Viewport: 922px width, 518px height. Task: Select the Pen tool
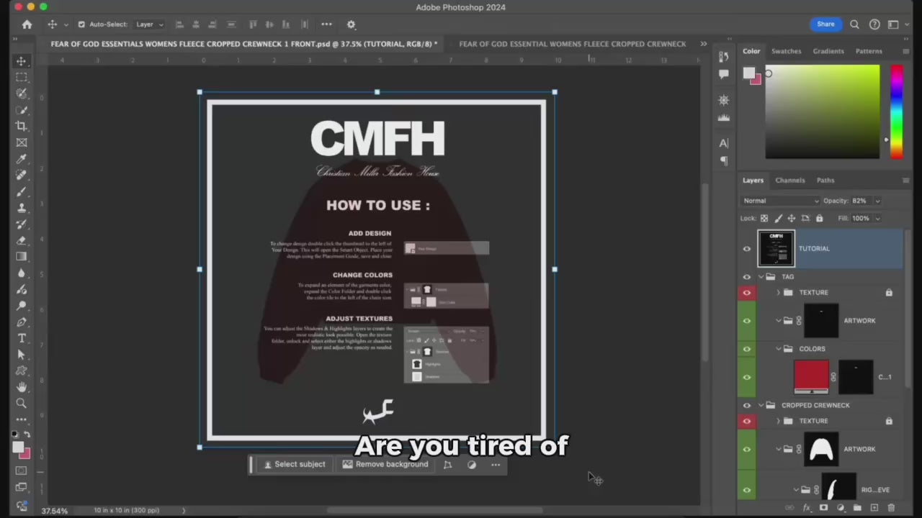coord(22,322)
